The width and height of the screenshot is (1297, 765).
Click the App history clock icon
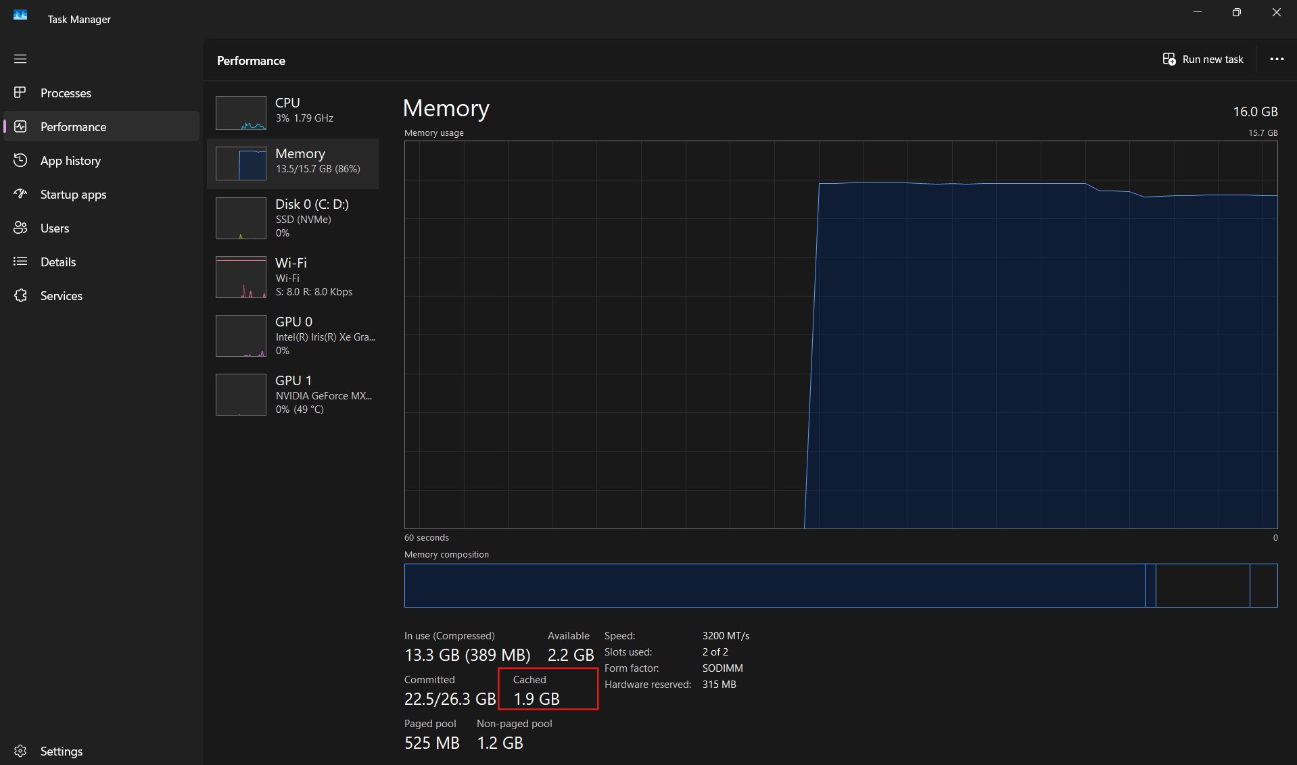(x=20, y=160)
